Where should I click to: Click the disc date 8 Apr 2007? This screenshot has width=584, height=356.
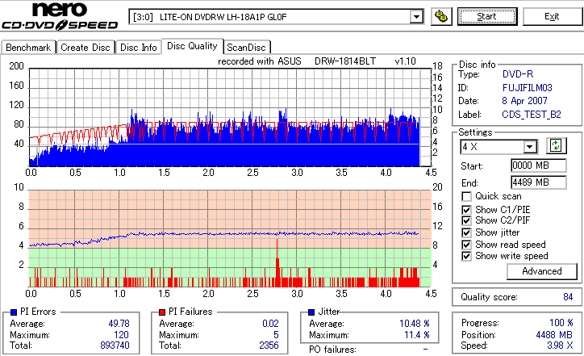[524, 101]
